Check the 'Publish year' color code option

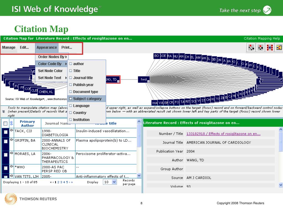coord(70,85)
